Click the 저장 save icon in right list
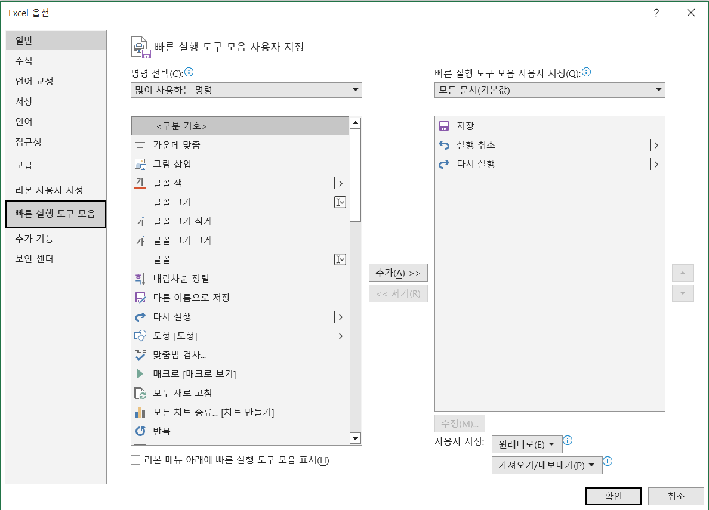Screen dimensions: 709x510 click(444, 126)
